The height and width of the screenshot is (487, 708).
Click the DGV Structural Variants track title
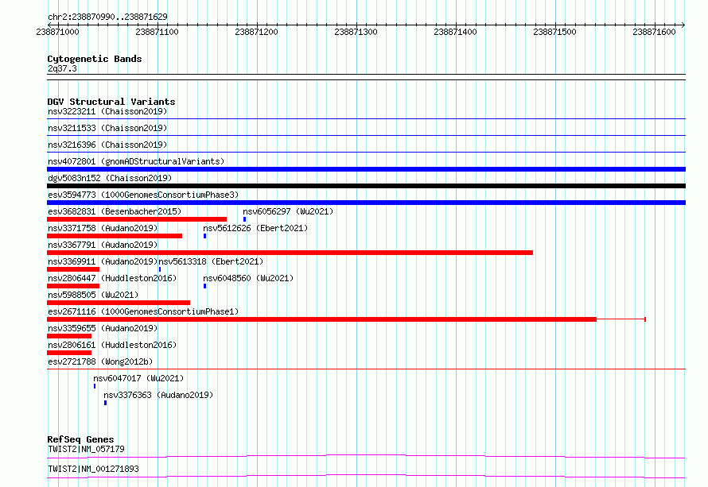pyautogui.click(x=111, y=102)
